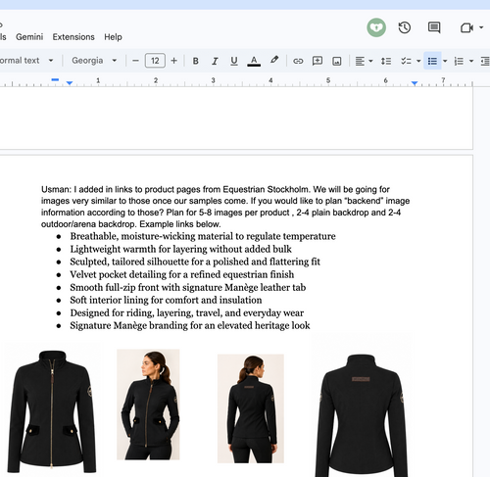Image resolution: width=490 pixels, height=477 pixels.
Task: Open the comments panel icon
Action: (434, 27)
